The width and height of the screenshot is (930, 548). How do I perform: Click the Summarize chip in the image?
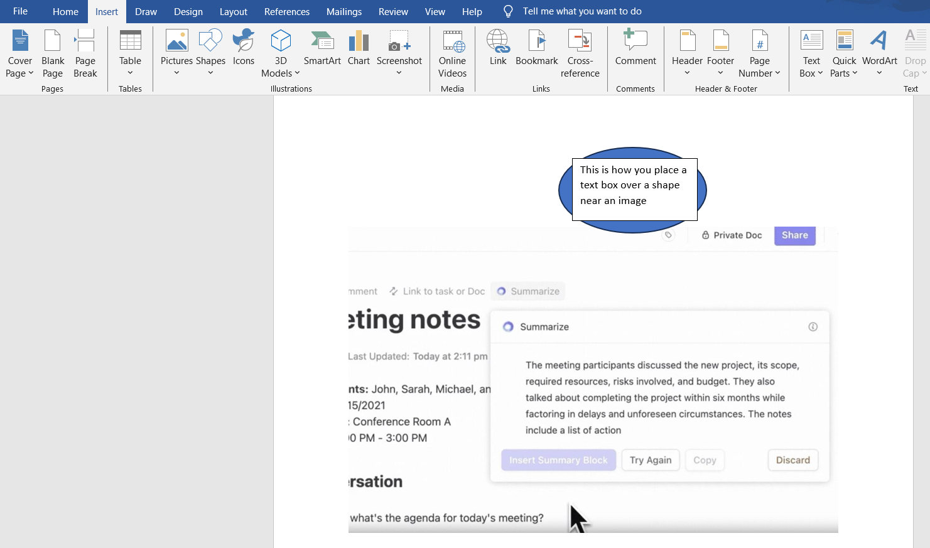(x=528, y=291)
